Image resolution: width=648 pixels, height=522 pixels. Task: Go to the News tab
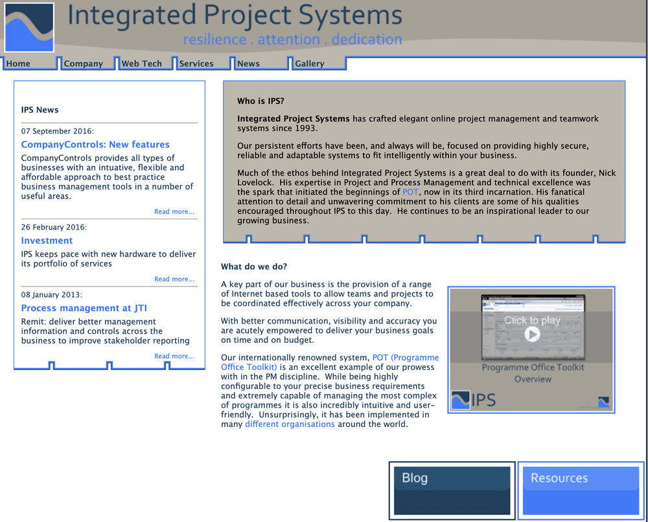261,63
